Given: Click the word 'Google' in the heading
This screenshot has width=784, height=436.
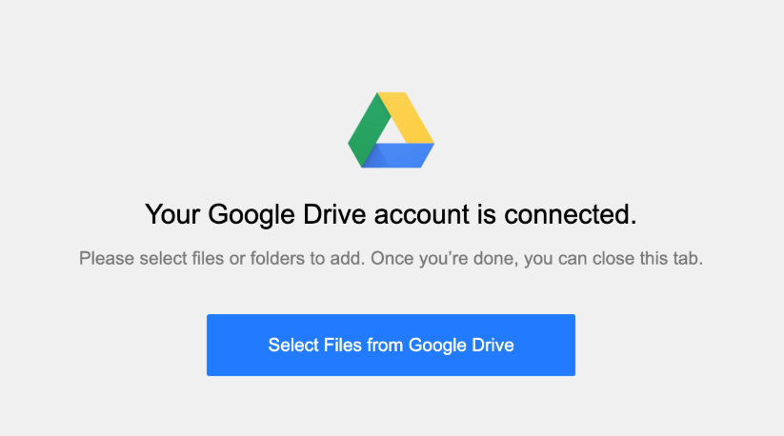Looking at the screenshot, I should click(x=251, y=215).
